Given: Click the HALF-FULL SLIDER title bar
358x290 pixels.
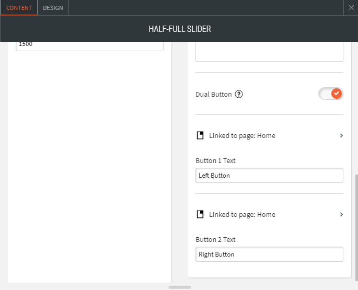Looking at the screenshot, I should (179, 29).
